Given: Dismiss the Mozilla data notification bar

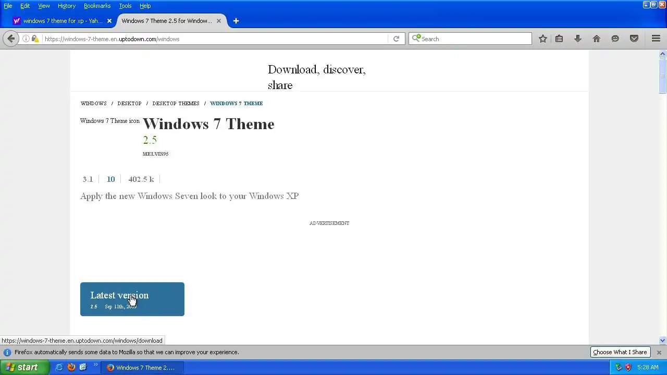Looking at the screenshot, I should pyautogui.click(x=659, y=353).
